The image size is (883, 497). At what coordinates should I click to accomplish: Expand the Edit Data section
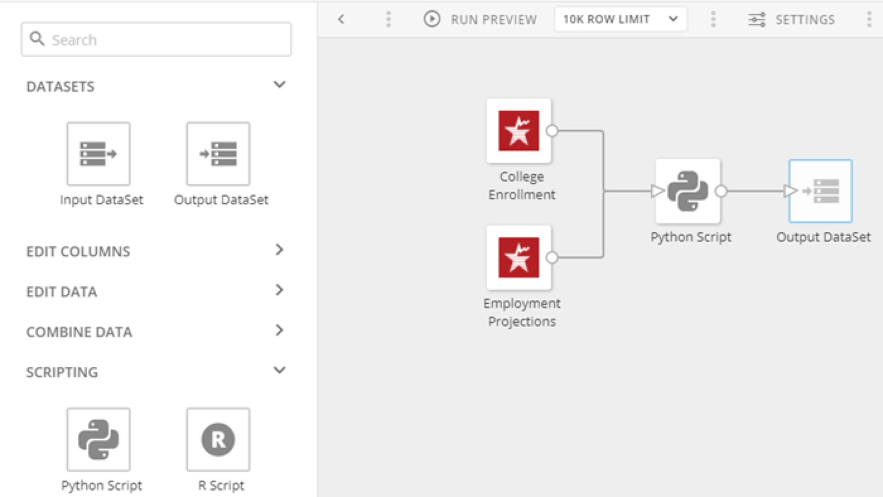point(279,290)
